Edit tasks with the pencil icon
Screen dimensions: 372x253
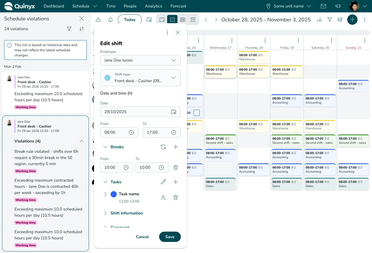tap(163, 182)
